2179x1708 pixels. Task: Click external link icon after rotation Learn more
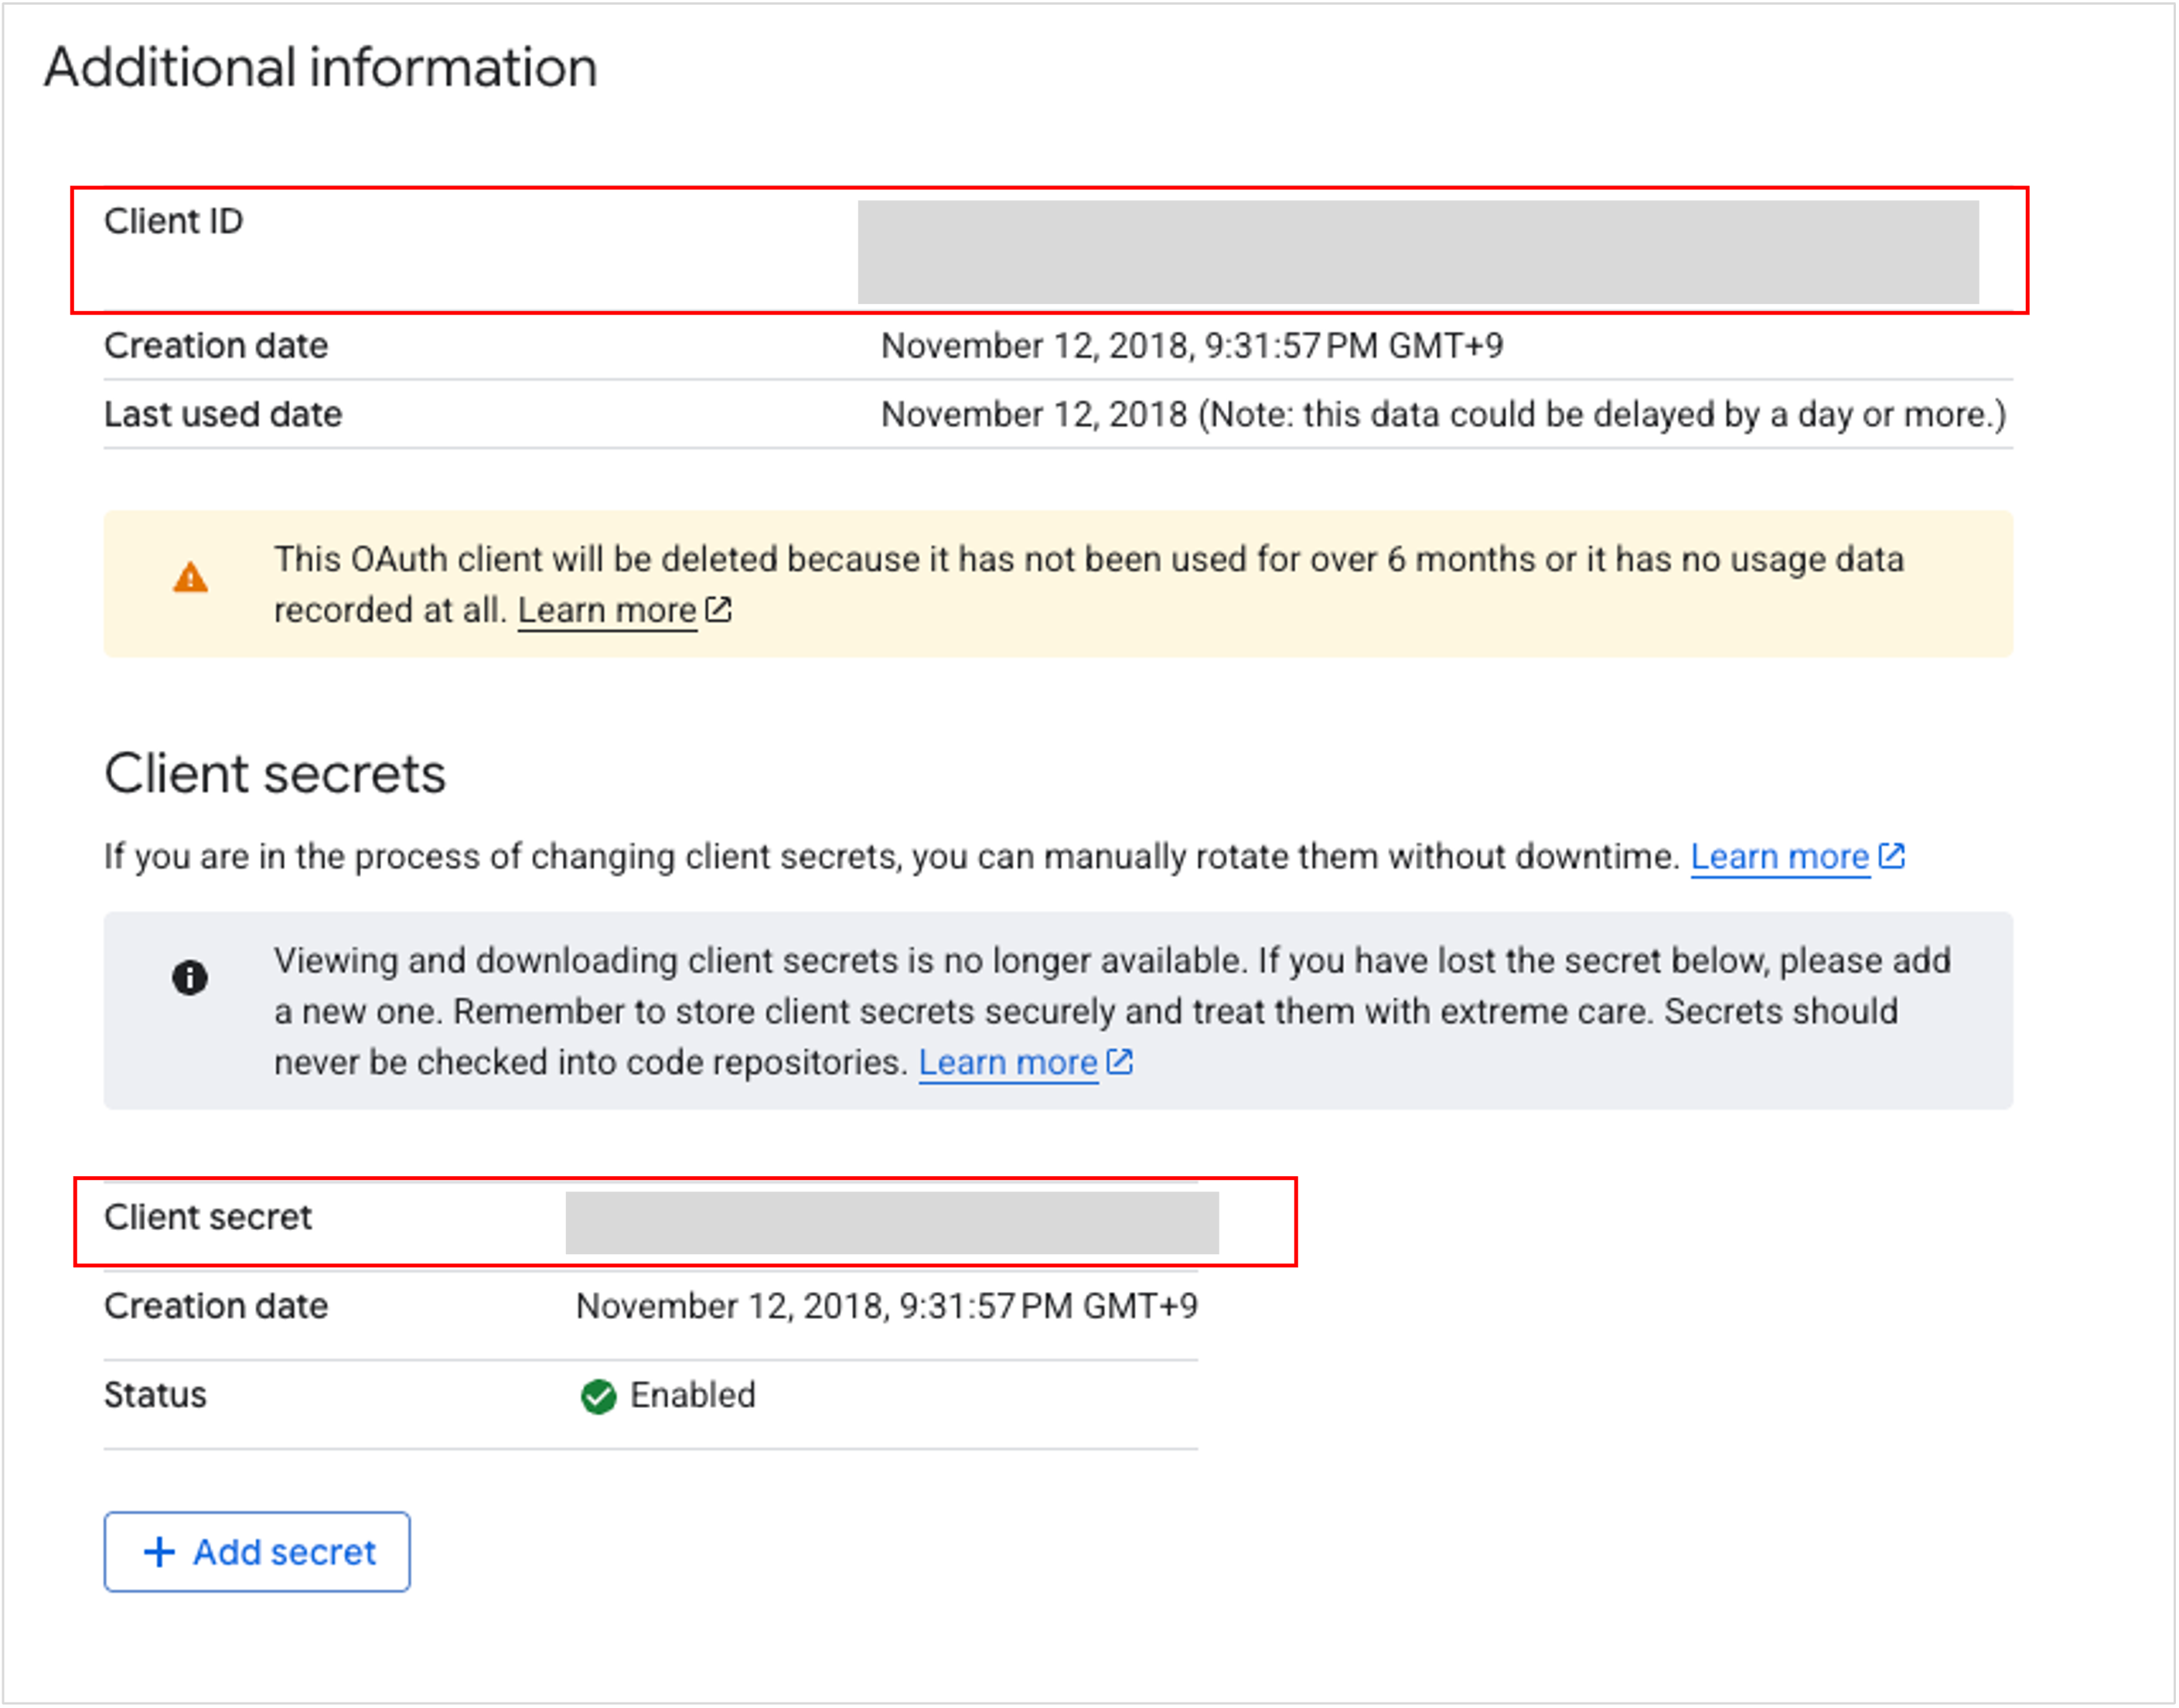[1892, 856]
